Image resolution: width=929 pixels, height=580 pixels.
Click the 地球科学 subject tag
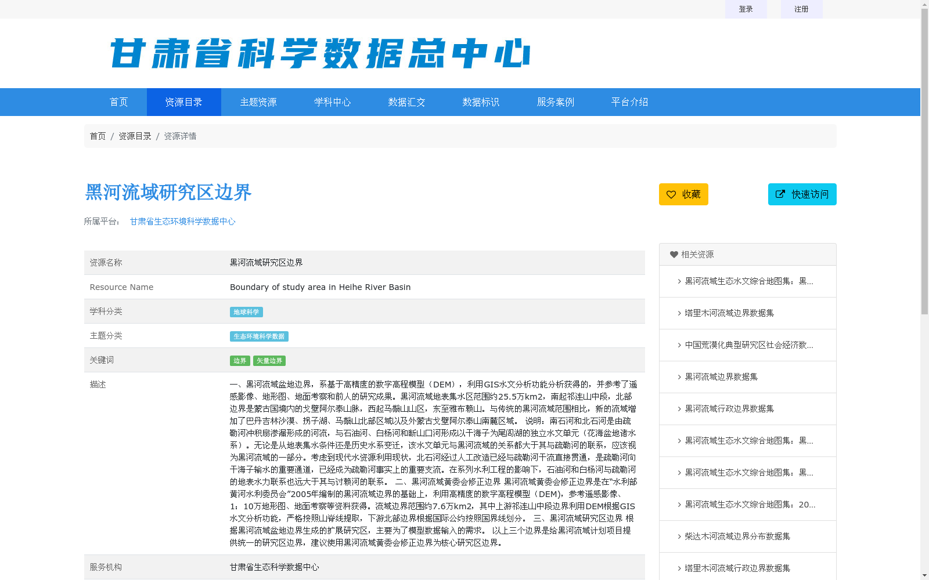pyautogui.click(x=246, y=312)
